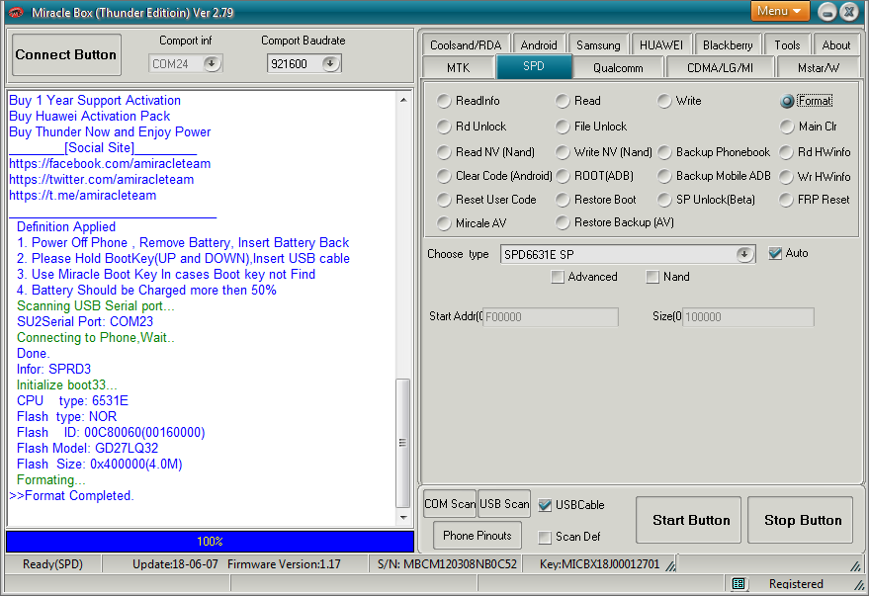Image resolution: width=869 pixels, height=596 pixels.
Task: Click the status bar panel icon beside Registered
Action: 739,583
